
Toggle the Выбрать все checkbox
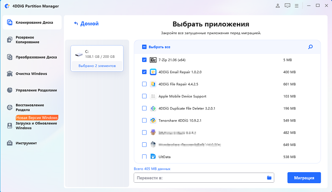(x=144, y=47)
